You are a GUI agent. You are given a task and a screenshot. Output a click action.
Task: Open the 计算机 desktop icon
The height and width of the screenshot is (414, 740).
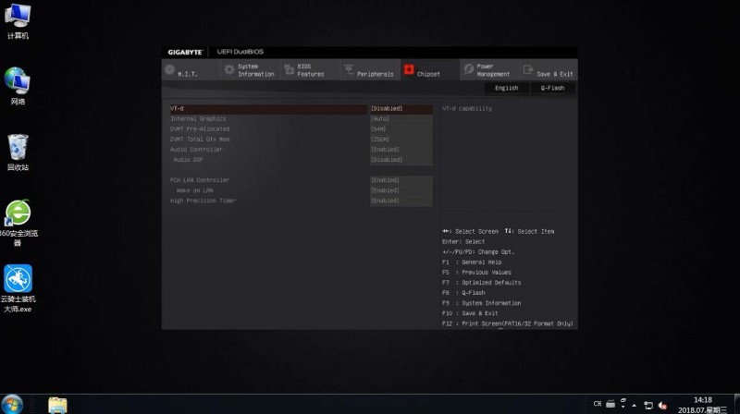point(18,21)
